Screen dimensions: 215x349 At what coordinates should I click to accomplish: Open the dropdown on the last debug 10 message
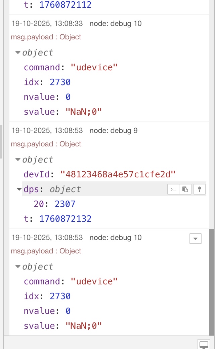pos(196,239)
